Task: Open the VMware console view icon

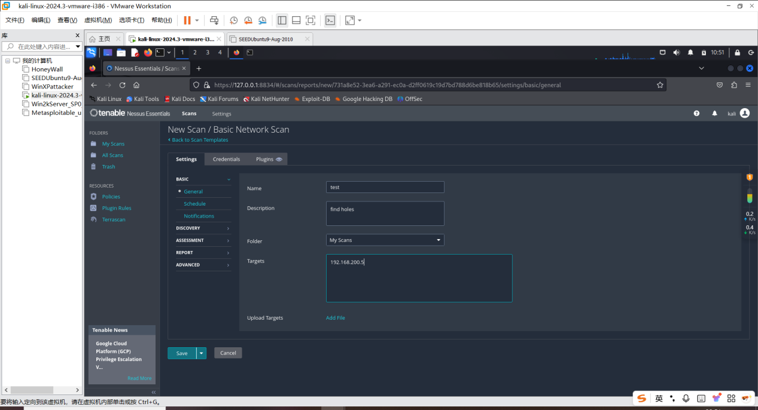Action: pos(330,20)
